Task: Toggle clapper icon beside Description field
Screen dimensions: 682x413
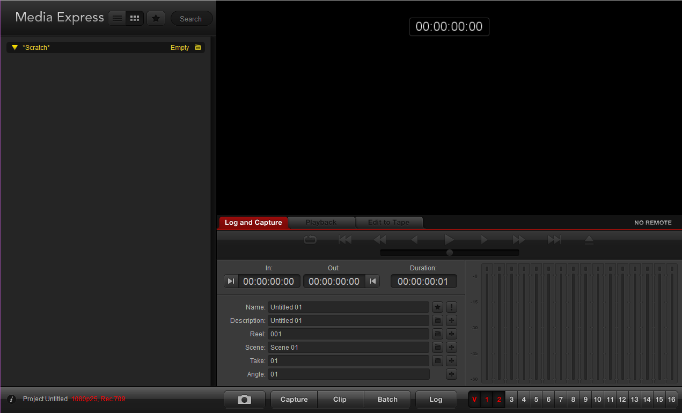Action: [438, 321]
